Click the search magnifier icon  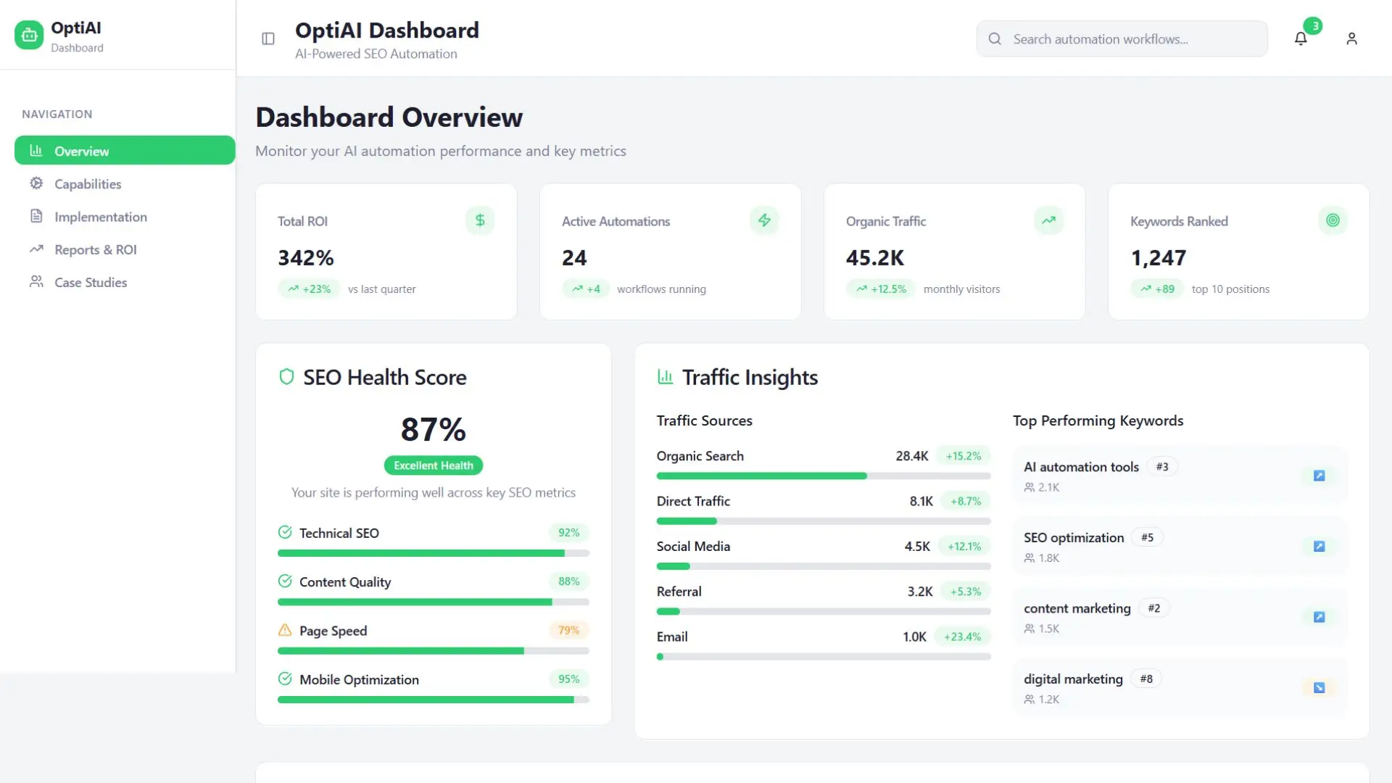coord(995,39)
